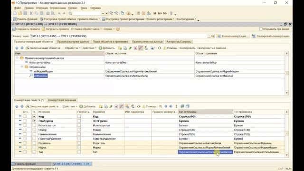Click Загрузить правила button
Viewport: 304px width, 171px height.
tap(55, 29)
